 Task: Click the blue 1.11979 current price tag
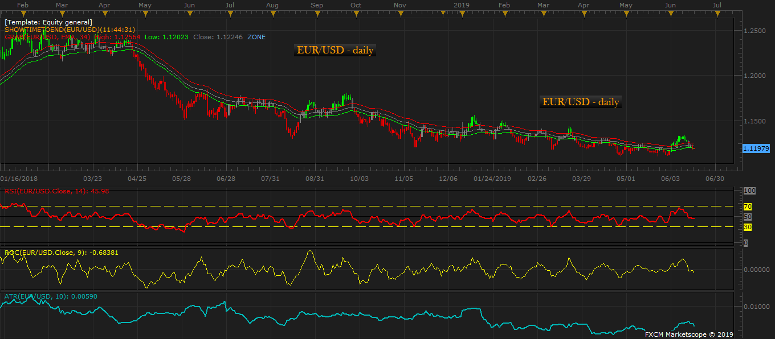point(756,148)
